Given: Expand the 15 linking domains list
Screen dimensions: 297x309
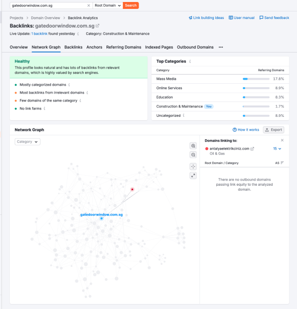Looking at the screenshot, I should (277, 149).
